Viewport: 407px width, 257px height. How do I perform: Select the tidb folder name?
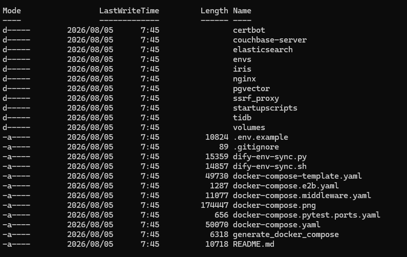[x=242, y=118]
